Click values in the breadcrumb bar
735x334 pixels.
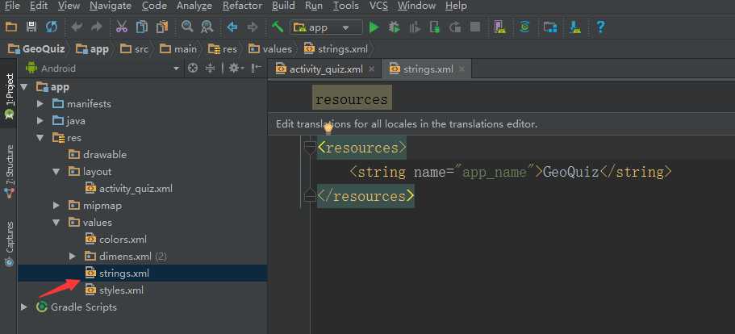(270, 48)
